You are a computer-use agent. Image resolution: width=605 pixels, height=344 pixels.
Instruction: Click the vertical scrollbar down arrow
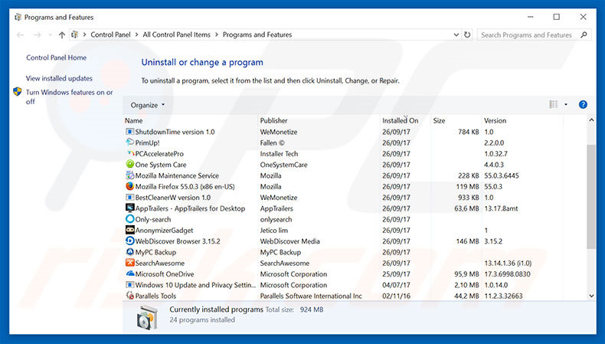590,296
